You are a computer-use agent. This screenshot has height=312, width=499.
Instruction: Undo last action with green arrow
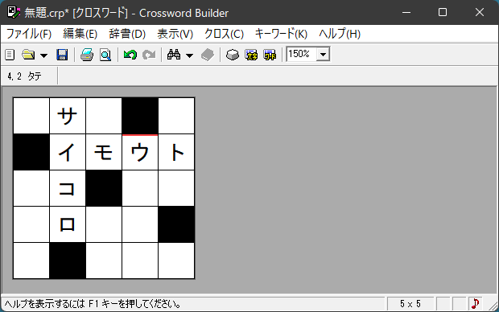pos(130,55)
